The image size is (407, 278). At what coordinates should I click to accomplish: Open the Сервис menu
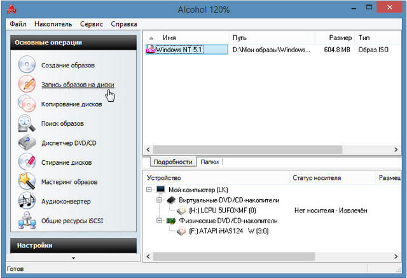click(92, 24)
